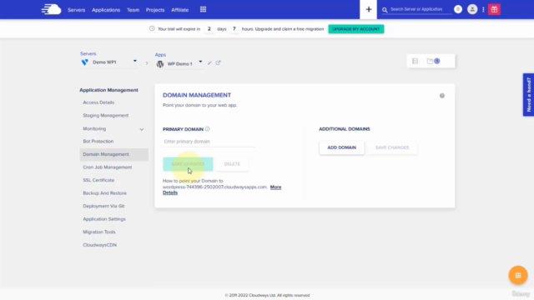Click the search magnifier icon
Screen dimensions: 534x300
385,10
